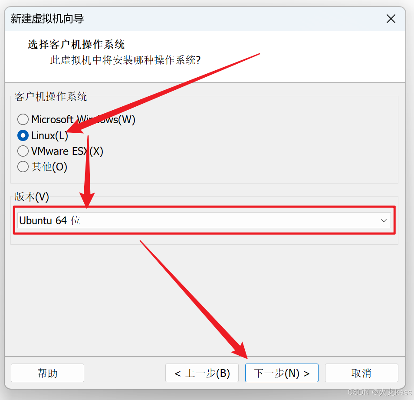Choose the VMware ESX(X) radio circle
Image resolution: width=414 pixels, height=400 pixels.
point(23,151)
